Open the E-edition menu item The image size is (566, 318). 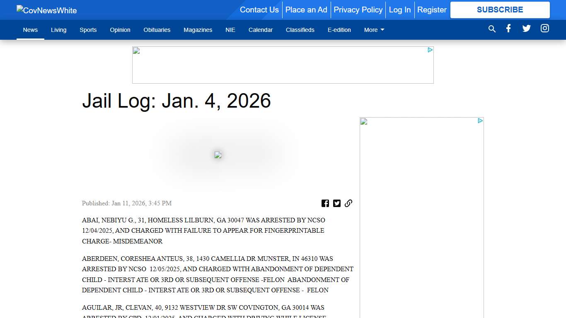(x=339, y=30)
